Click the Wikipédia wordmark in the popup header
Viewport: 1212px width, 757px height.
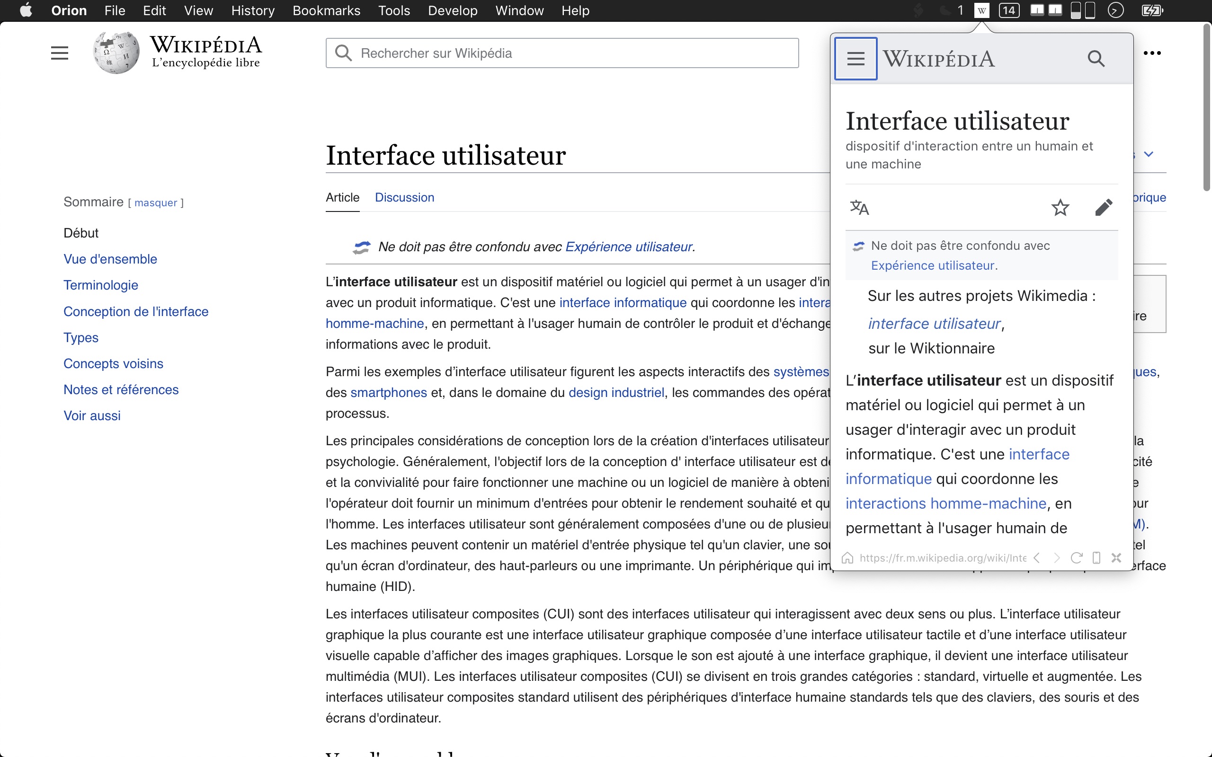point(938,59)
